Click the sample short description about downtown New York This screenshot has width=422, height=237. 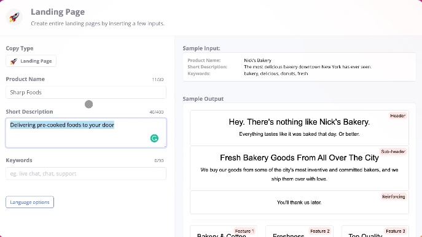point(308,67)
